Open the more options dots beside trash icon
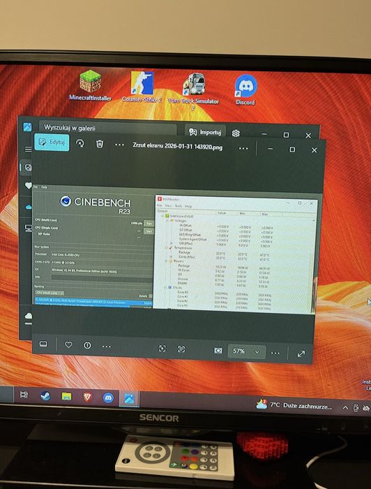Viewport: 371px width, 489px height. tap(119, 145)
